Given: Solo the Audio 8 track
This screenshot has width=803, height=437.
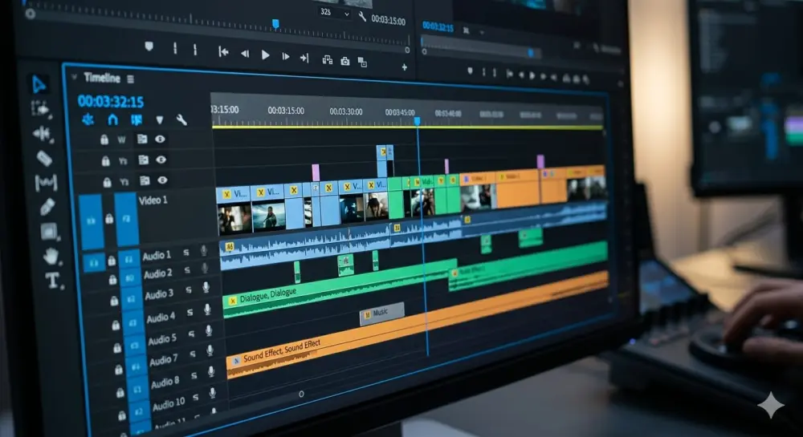Looking at the screenshot, I should [194, 376].
